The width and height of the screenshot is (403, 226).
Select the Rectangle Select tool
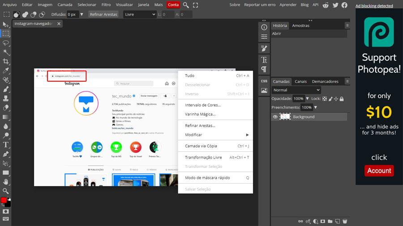(x=5, y=33)
